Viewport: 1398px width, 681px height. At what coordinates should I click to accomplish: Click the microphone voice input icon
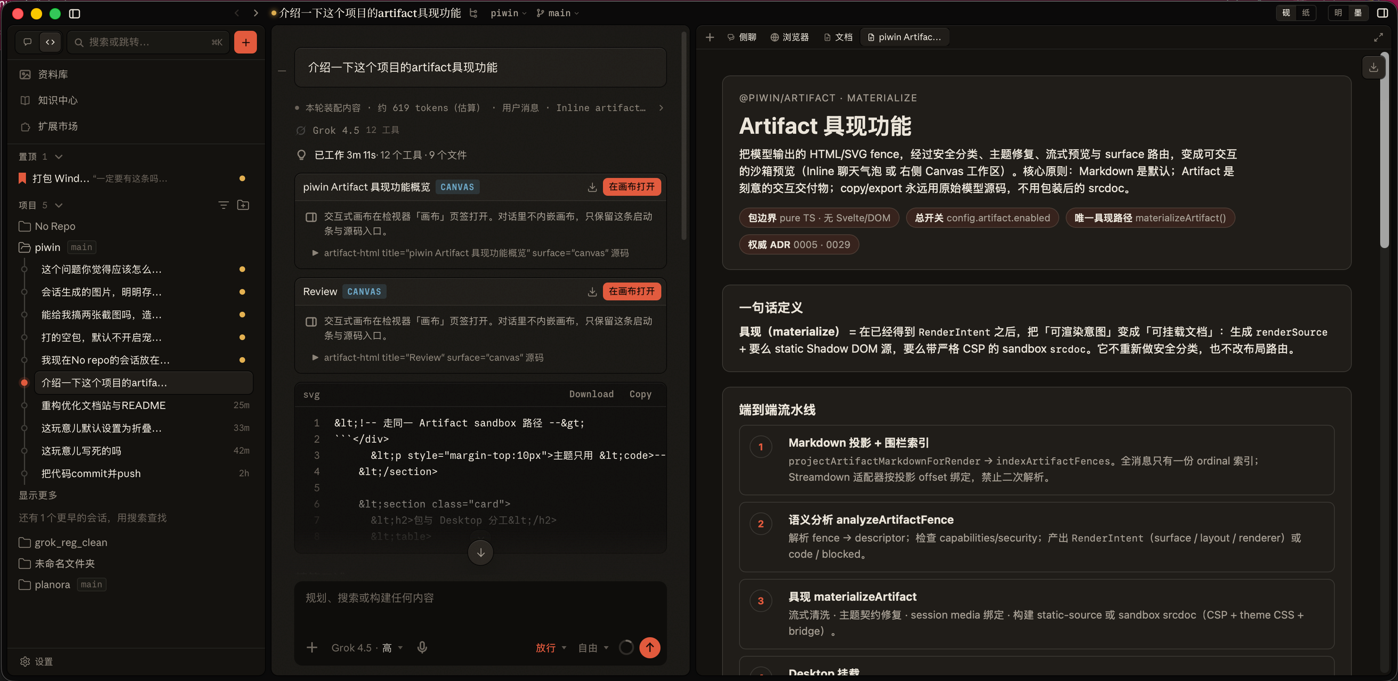[x=422, y=647]
